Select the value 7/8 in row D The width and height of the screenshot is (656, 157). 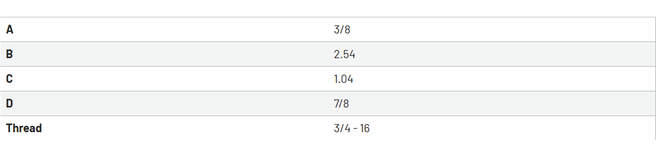coord(341,104)
